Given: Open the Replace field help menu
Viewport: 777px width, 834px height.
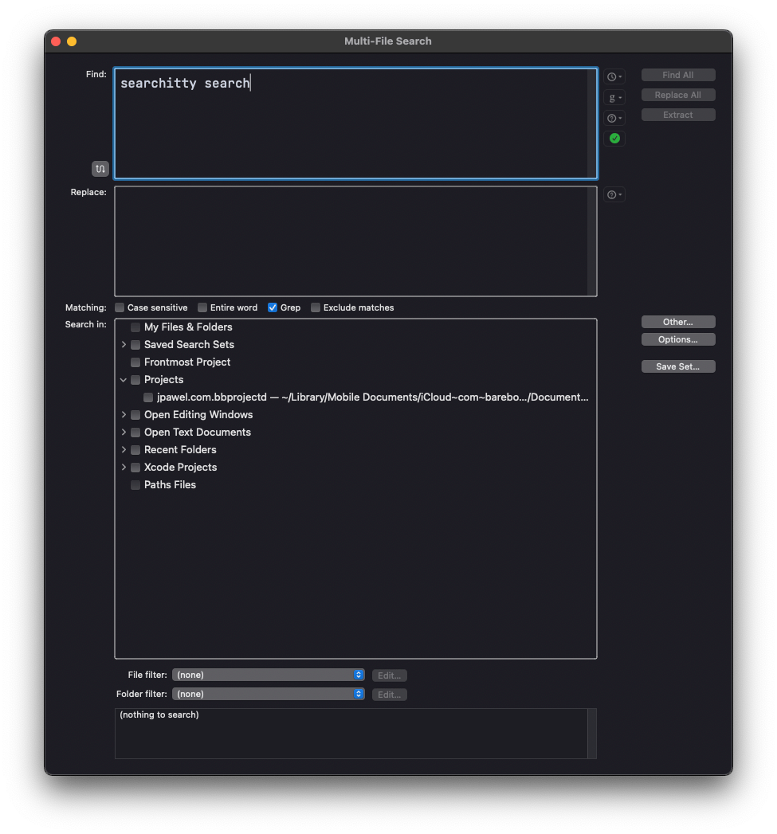Looking at the screenshot, I should tap(614, 194).
